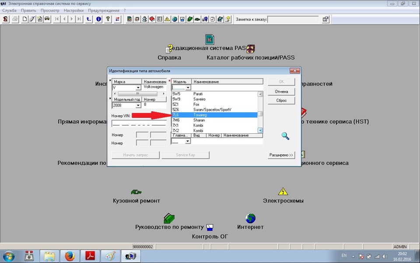The width and height of the screenshot is (420, 263).
Task: Click the red-blue swap arrows icon
Action: point(118,19)
